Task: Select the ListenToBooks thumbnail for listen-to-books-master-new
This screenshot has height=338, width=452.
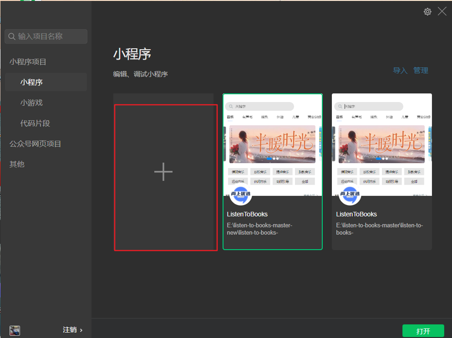Action: click(x=273, y=145)
